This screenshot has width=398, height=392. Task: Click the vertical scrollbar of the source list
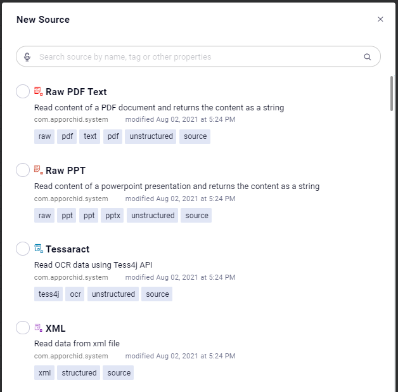coord(392,93)
